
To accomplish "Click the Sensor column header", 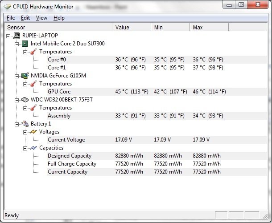I will [58, 27].
